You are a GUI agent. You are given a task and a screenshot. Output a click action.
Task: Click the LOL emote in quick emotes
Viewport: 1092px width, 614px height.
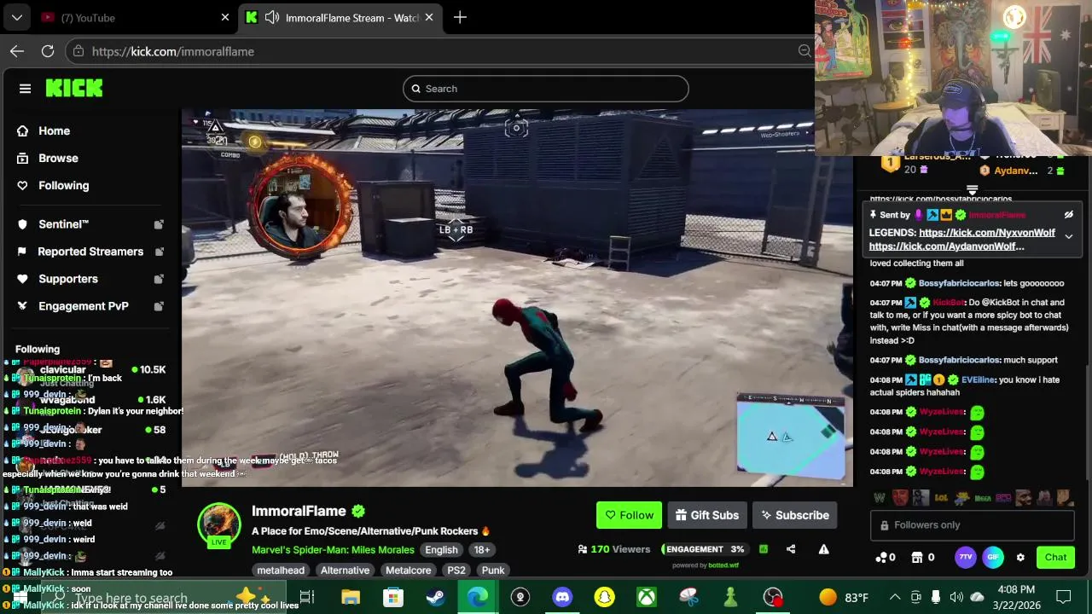click(x=941, y=498)
